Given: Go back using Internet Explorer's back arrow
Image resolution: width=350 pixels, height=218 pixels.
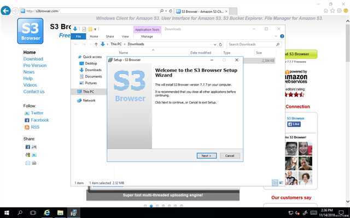Looking at the screenshot, I should coord(5,11).
